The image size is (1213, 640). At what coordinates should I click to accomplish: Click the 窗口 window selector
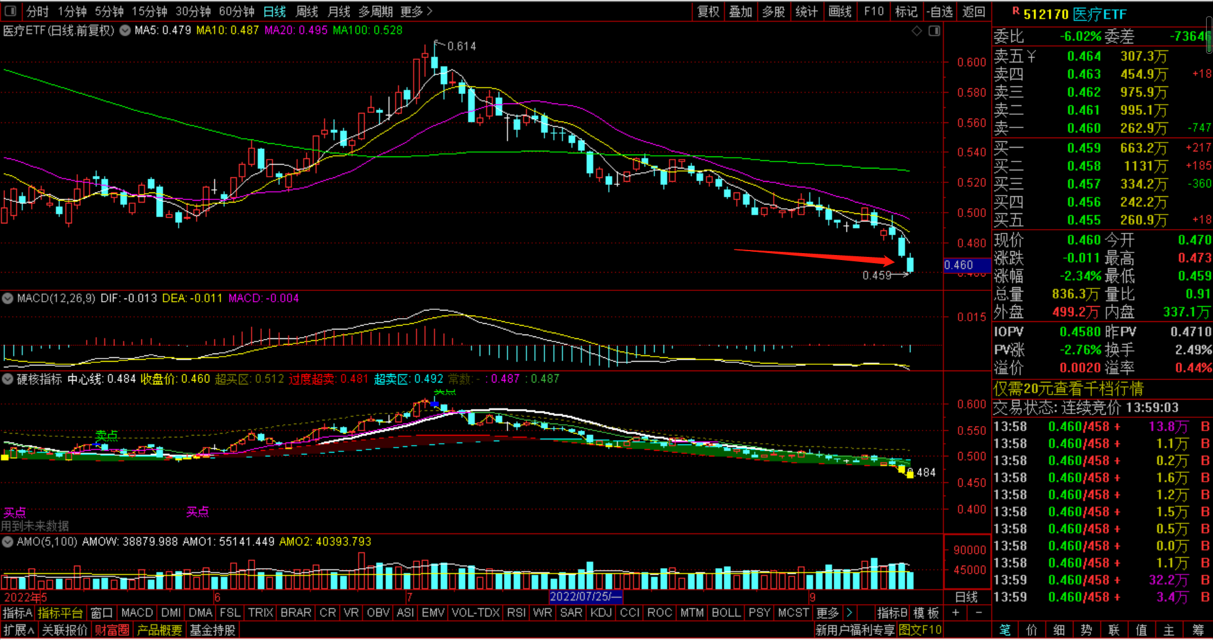pos(102,613)
